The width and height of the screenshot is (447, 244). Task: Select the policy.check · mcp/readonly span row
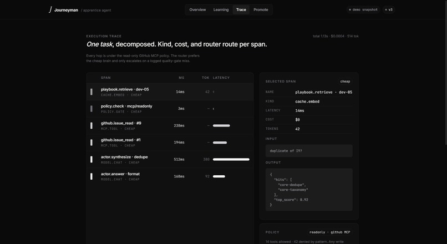pos(170,109)
